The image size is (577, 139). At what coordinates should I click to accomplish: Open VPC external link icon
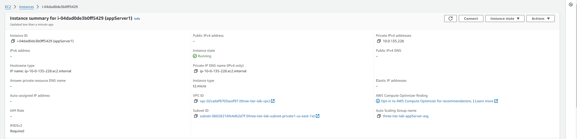273,101
